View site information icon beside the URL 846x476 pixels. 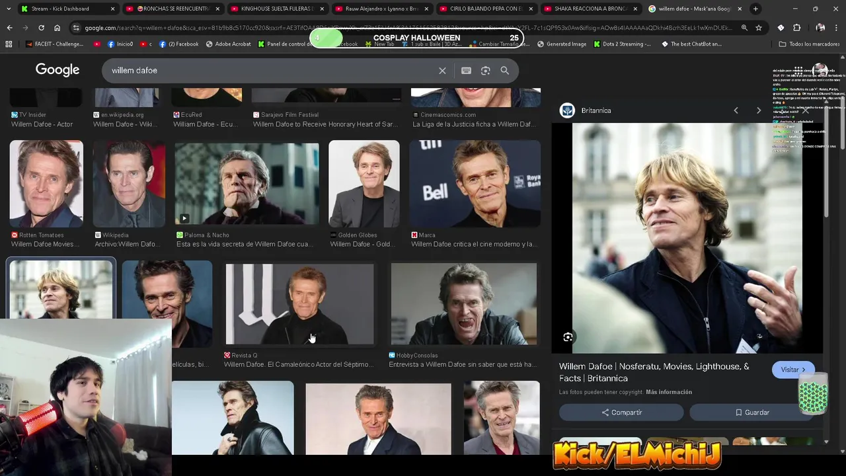(x=77, y=28)
